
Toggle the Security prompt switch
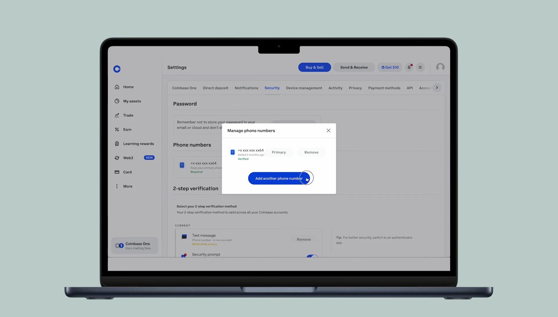(x=312, y=256)
